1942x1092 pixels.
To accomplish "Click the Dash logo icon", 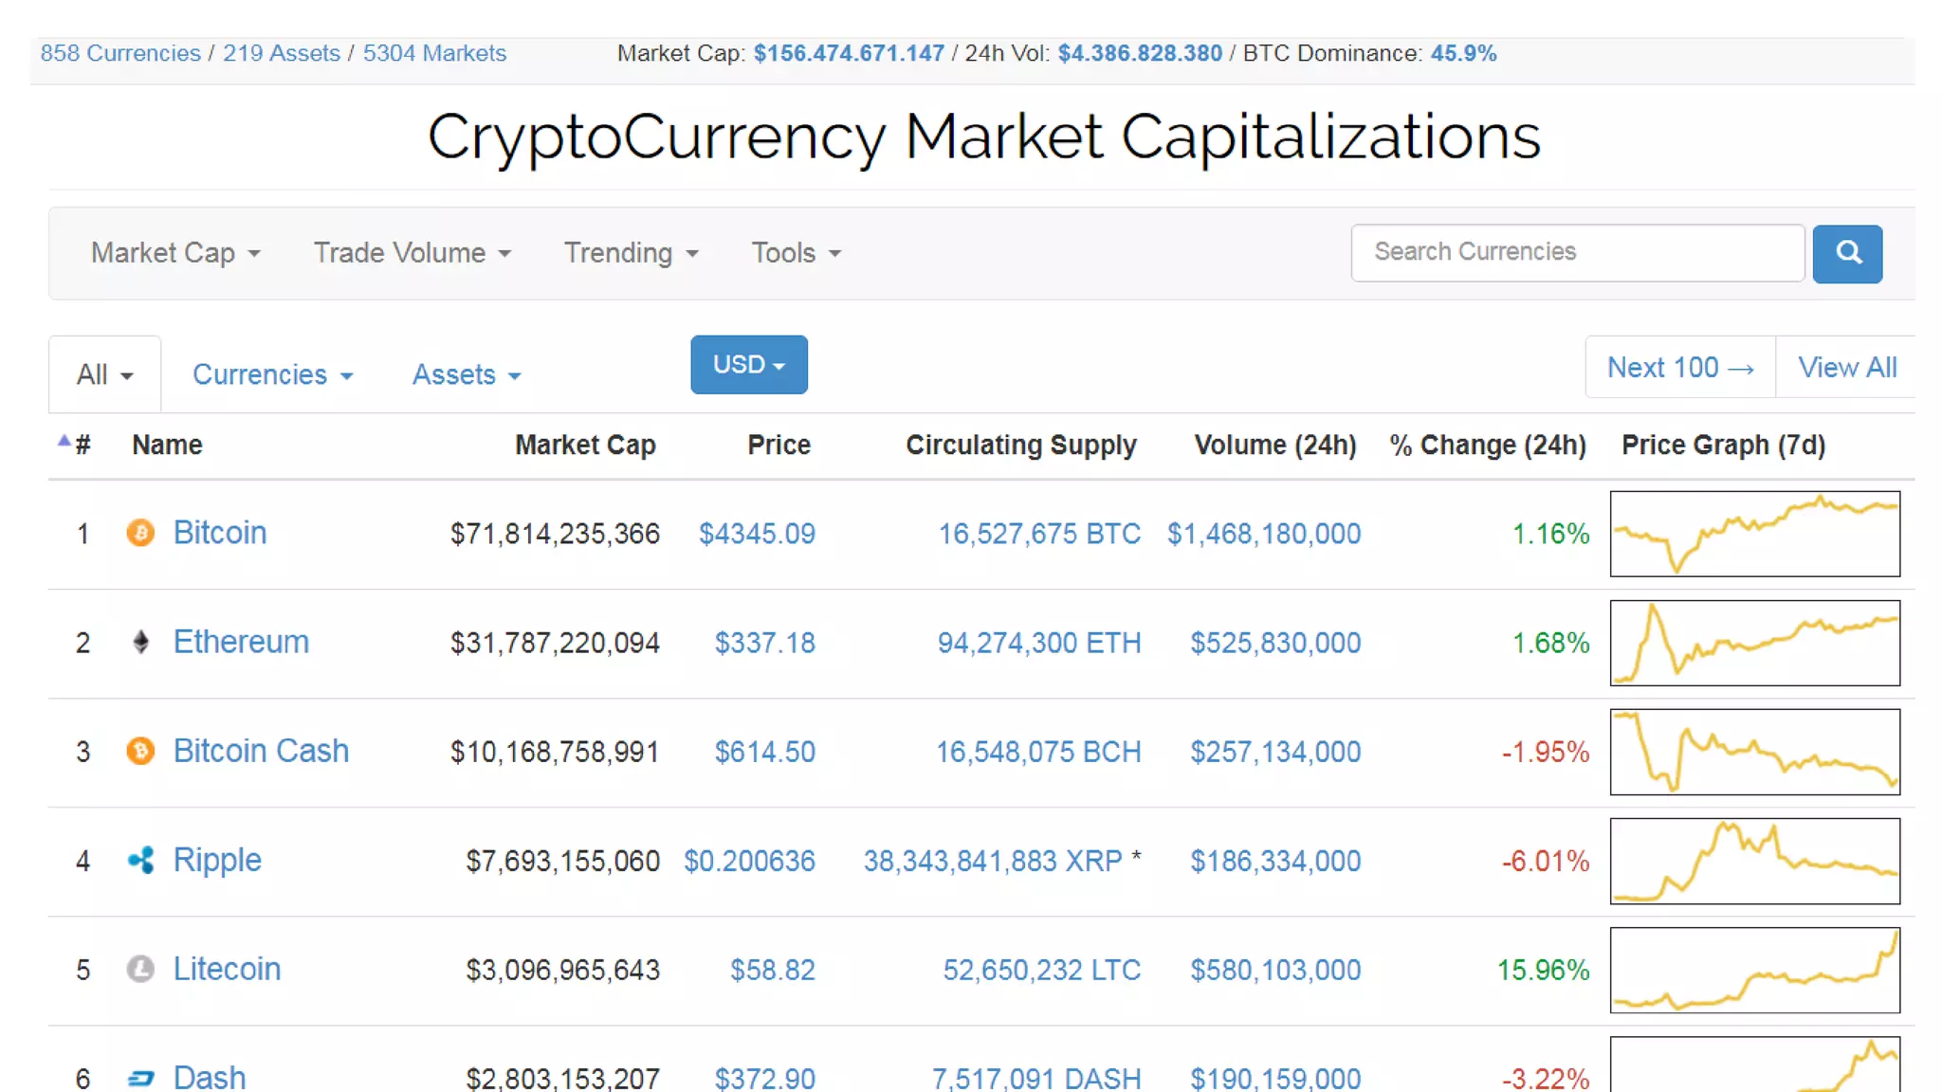I will (x=140, y=1078).
